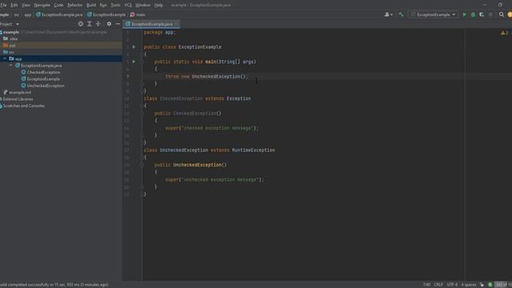The height and width of the screenshot is (288, 512).
Task: Open the VCS menu
Action: (x=128, y=6)
